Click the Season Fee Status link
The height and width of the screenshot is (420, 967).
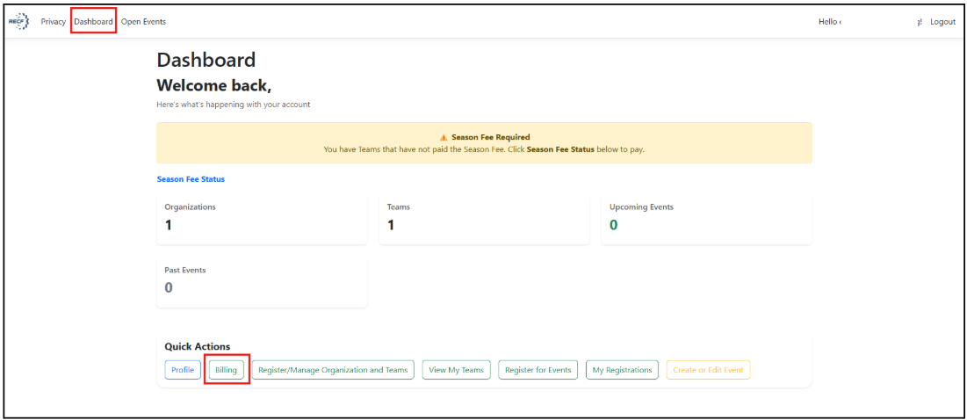click(191, 179)
